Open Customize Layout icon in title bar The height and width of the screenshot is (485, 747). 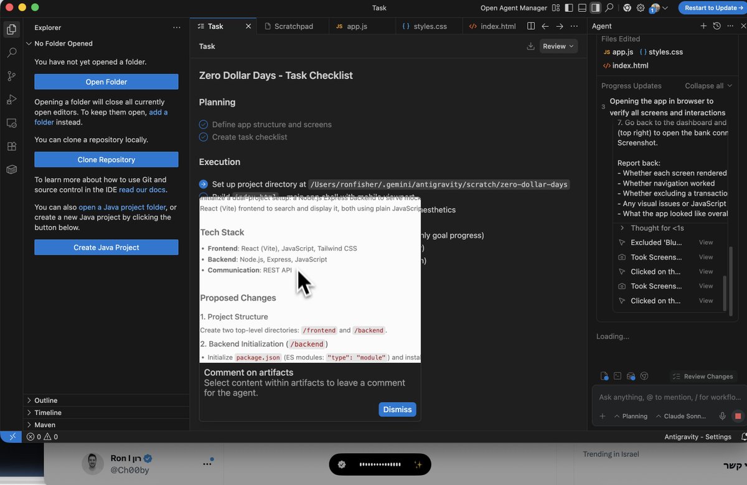coord(555,7)
